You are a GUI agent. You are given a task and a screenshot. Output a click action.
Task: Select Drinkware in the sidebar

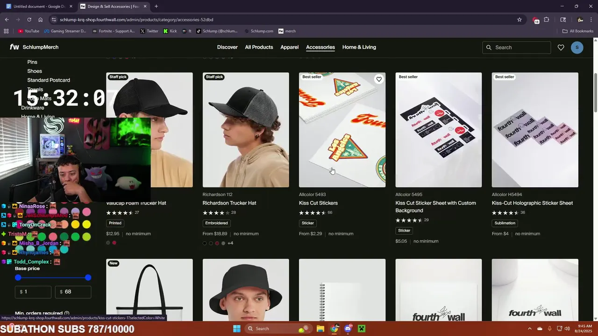click(x=33, y=108)
